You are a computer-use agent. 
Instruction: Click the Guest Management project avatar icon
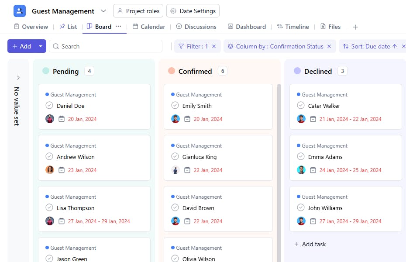pos(20,11)
